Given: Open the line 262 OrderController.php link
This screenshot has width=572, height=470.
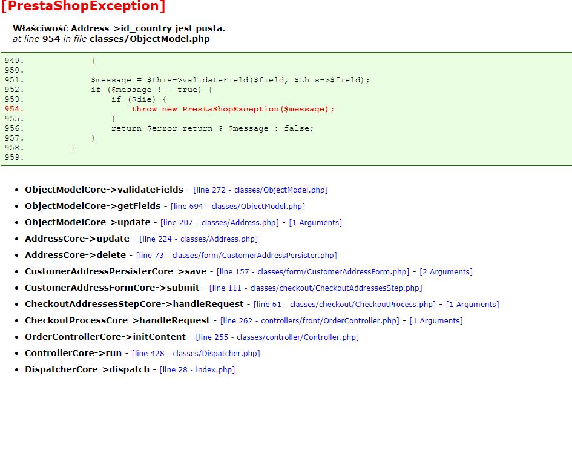Looking at the screenshot, I should 310,321.
